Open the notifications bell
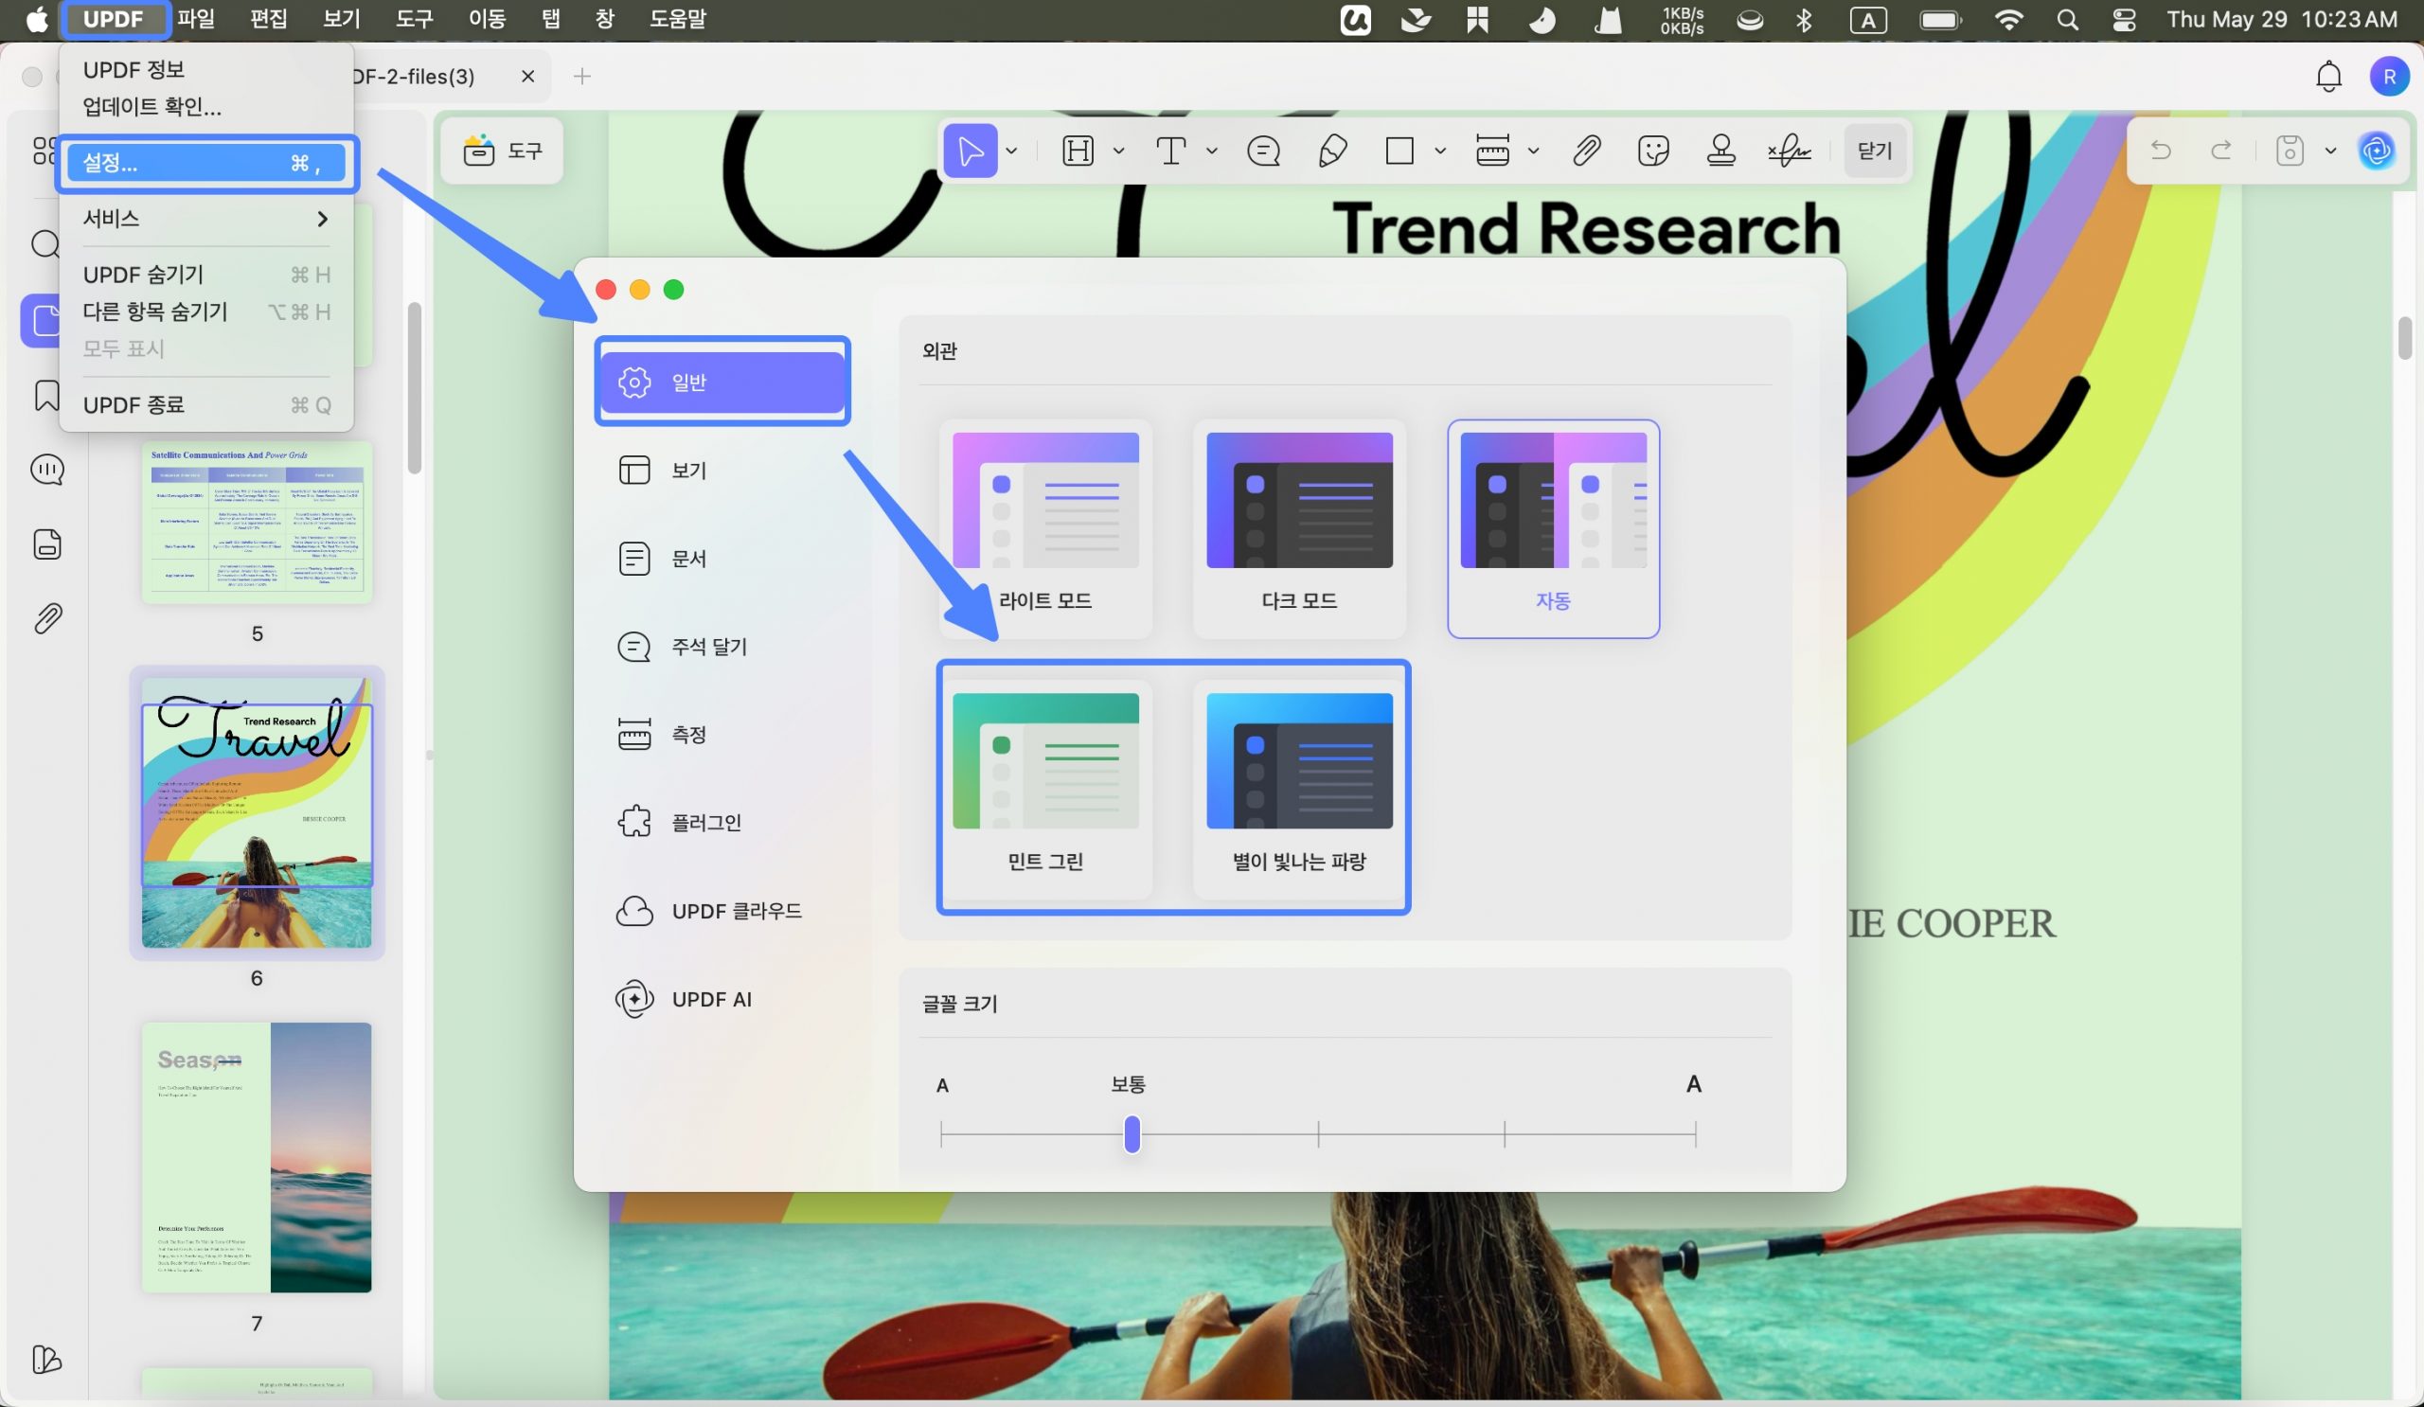 (2327, 76)
